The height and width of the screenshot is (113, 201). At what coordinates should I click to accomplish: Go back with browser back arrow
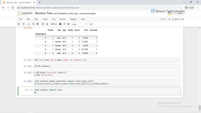[3, 8]
